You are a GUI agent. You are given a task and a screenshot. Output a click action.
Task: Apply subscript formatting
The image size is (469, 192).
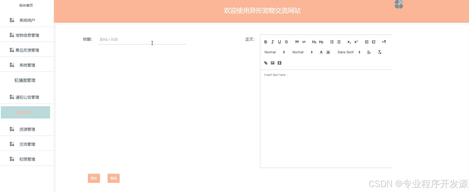(349, 42)
